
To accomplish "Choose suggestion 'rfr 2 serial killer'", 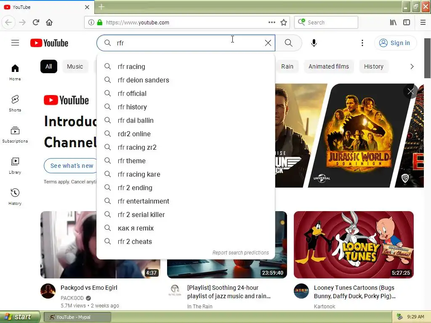I will coord(186,214).
